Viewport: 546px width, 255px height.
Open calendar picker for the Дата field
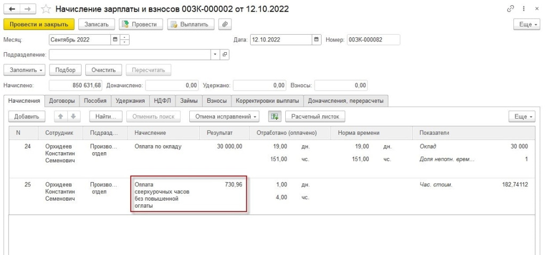click(317, 39)
